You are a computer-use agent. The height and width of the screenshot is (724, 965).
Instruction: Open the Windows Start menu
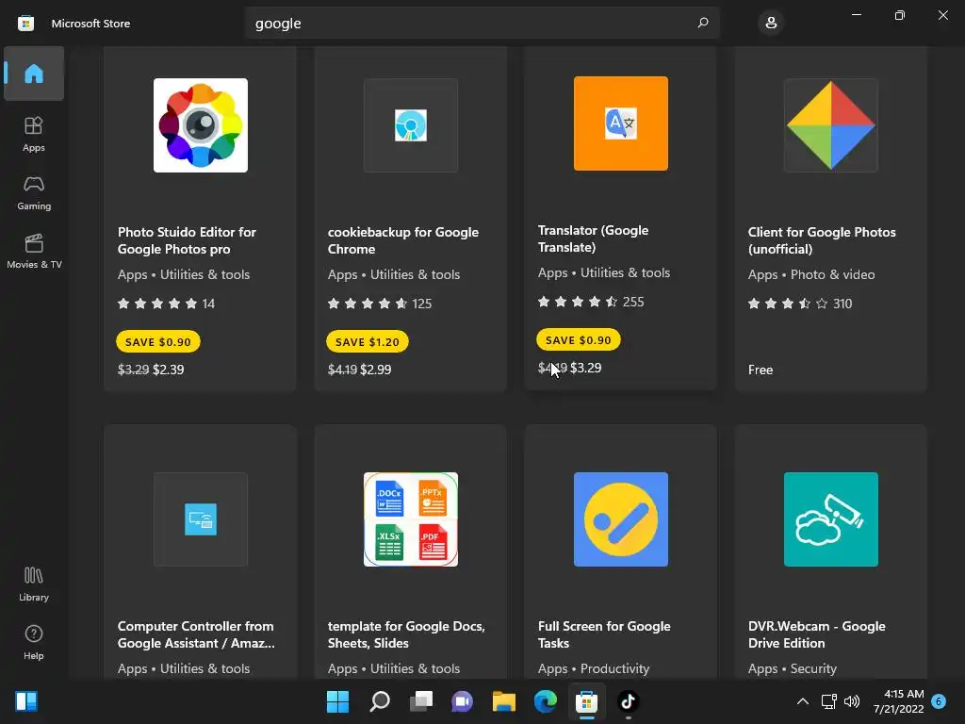point(337,701)
